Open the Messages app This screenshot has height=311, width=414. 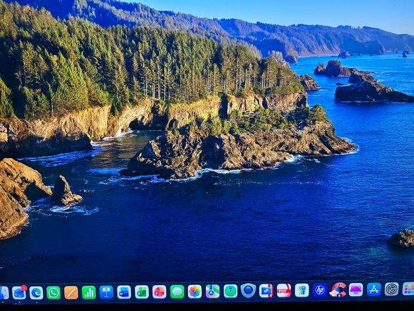point(177,292)
